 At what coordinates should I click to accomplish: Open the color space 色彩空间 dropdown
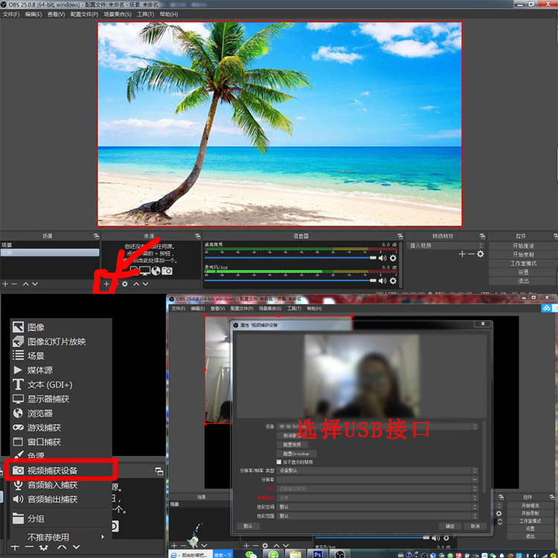377,507
